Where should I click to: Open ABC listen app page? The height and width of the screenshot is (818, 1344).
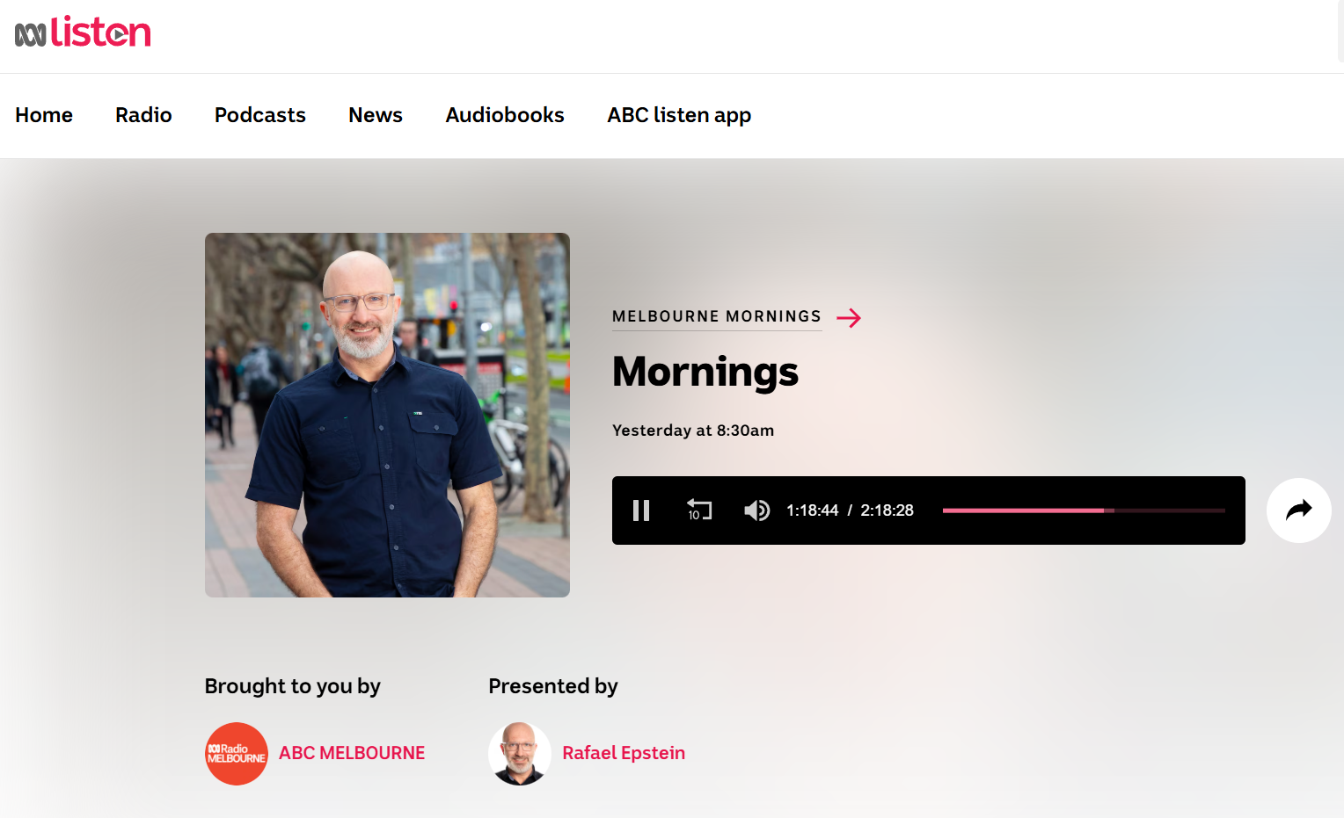click(x=679, y=115)
